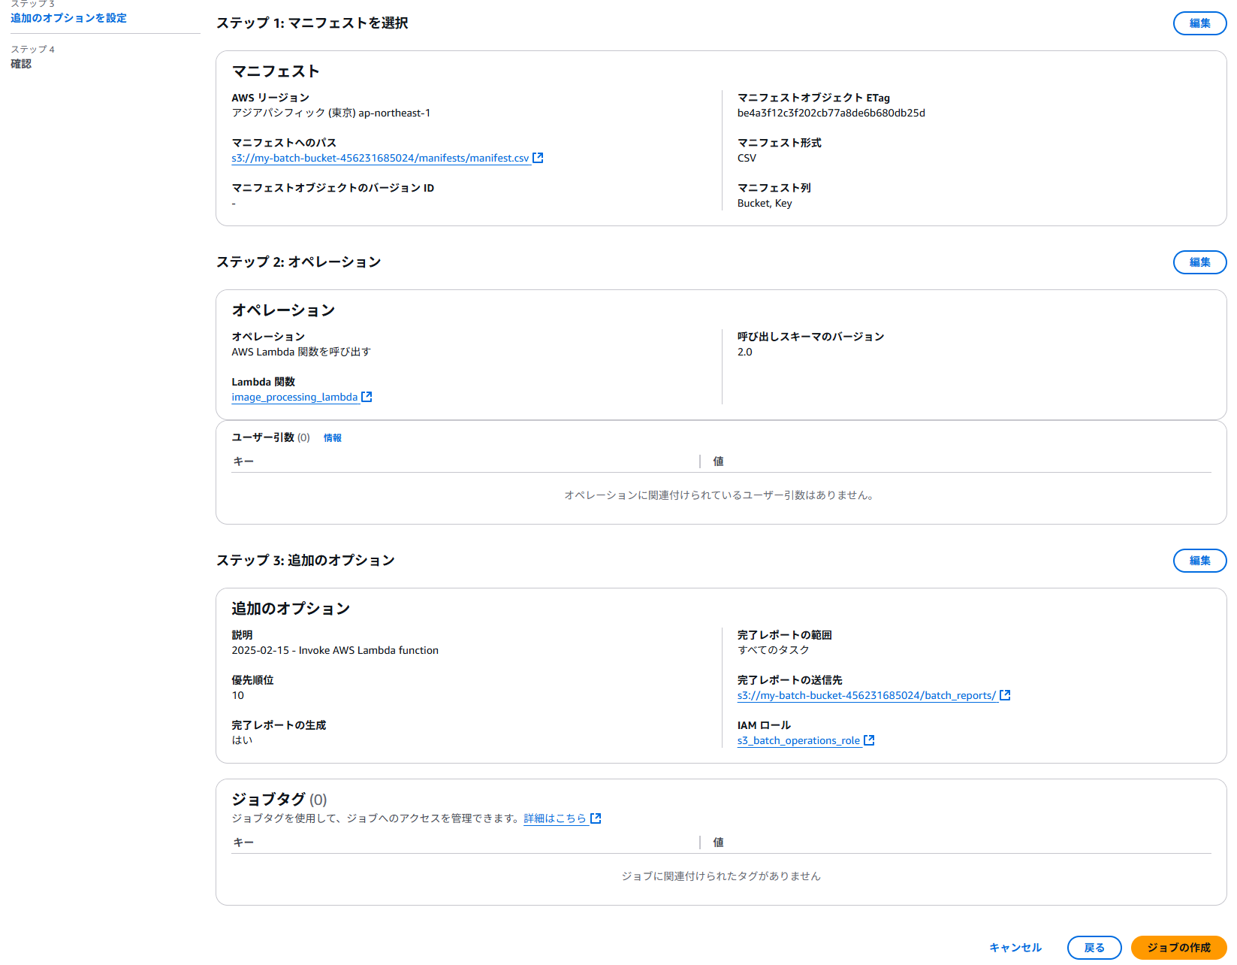Click description text 2025-02-15 - Invoke AWS Lambda function
This screenshot has height=965, width=1237.
[x=335, y=650]
